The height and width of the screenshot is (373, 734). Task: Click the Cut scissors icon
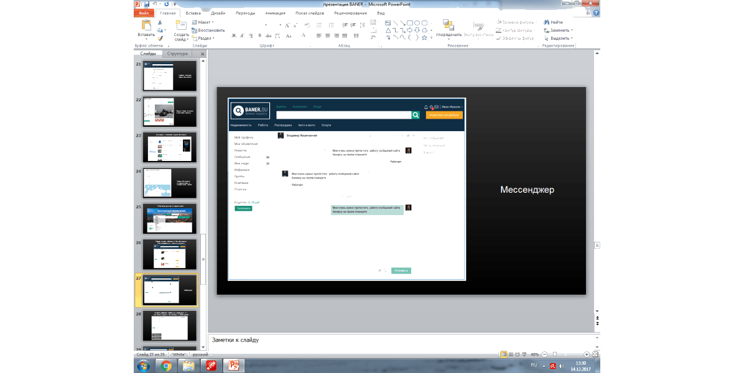(160, 22)
